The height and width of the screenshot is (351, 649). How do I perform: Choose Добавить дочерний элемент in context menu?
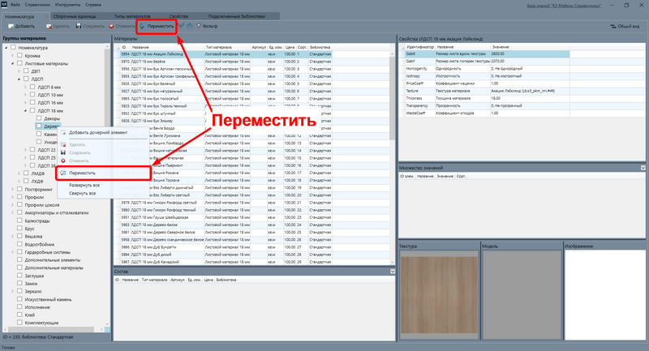[x=98, y=133]
